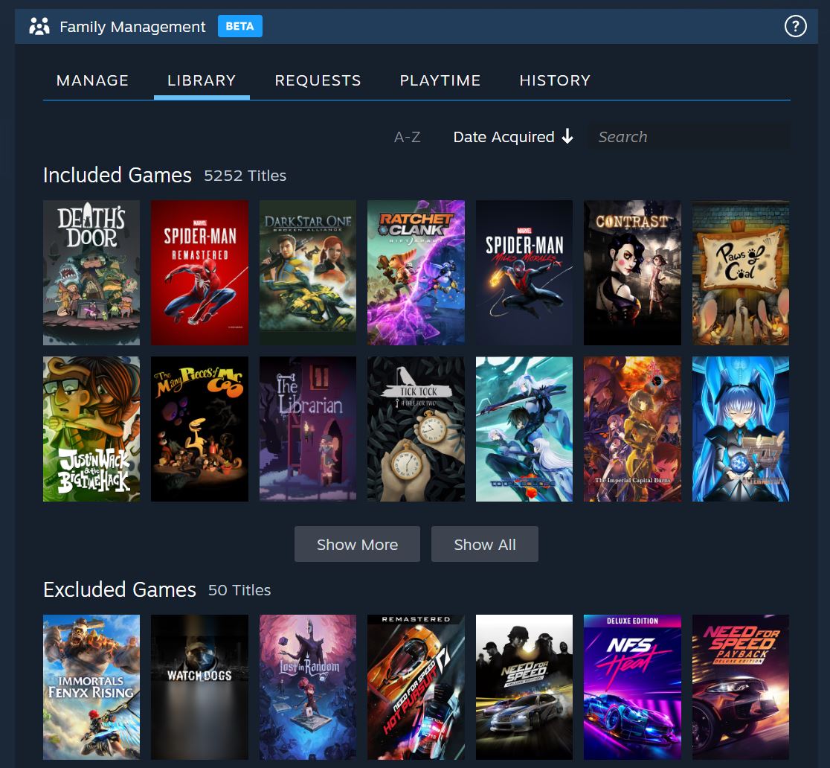Select Need for Speed Deluxe Edition cover
The height and width of the screenshot is (768, 830).
click(x=524, y=687)
